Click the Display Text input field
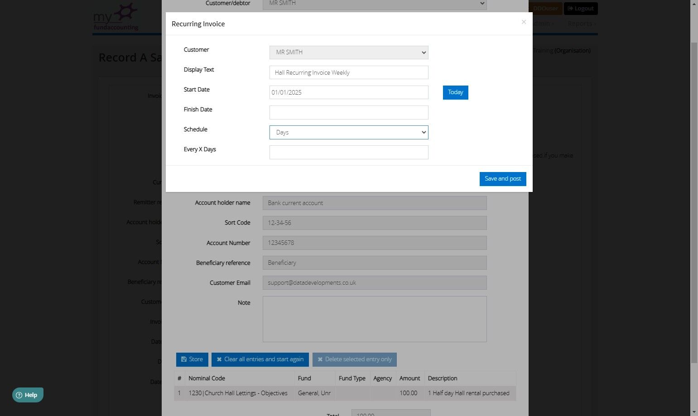Image resolution: width=698 pixels, height=416 pixels. [x=349, y=72]
